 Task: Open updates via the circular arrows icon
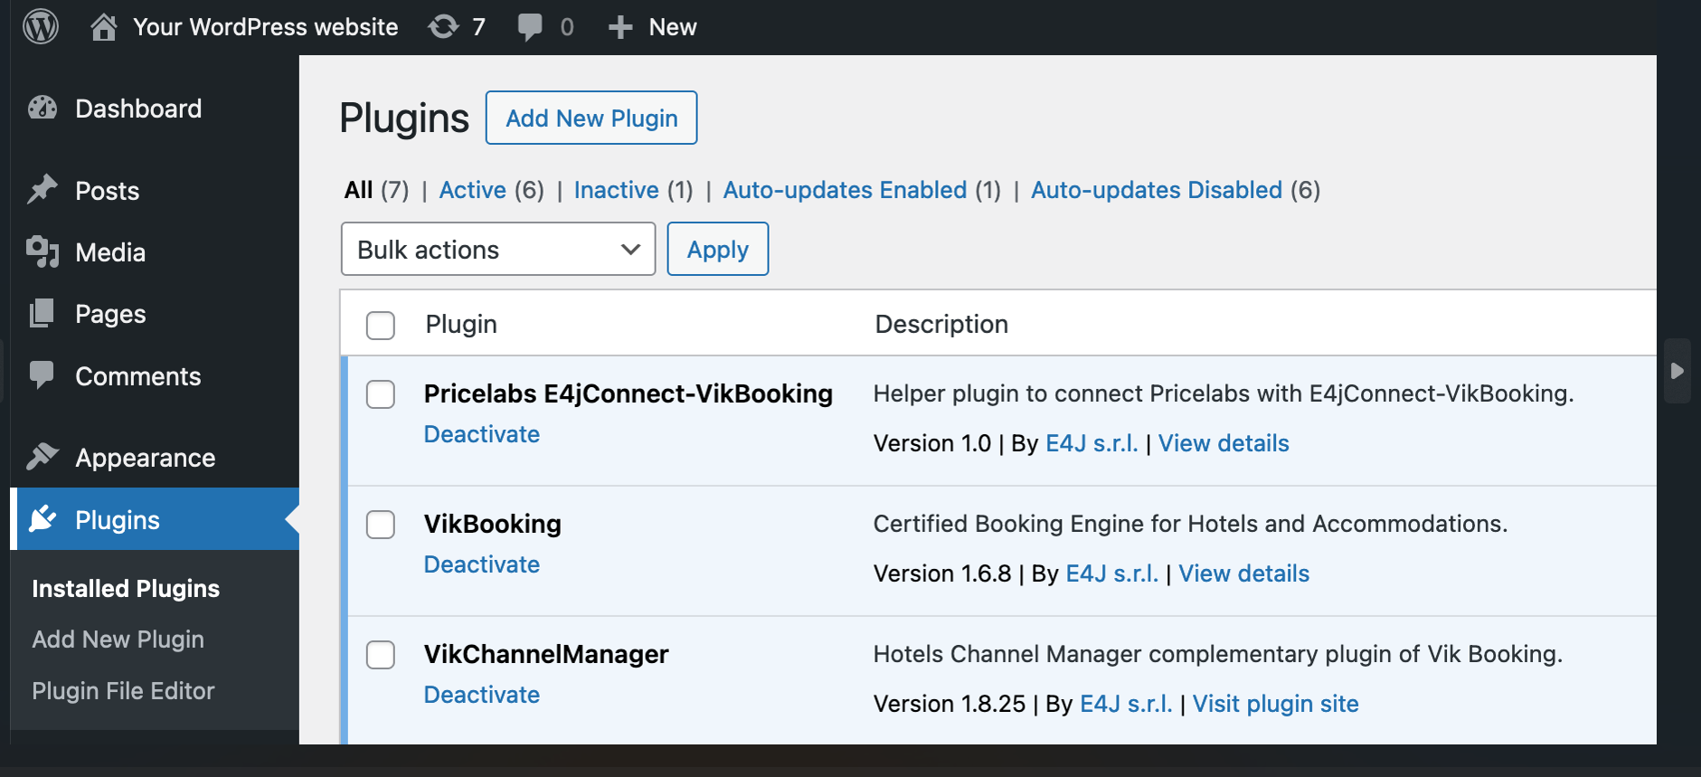(443, 27)
